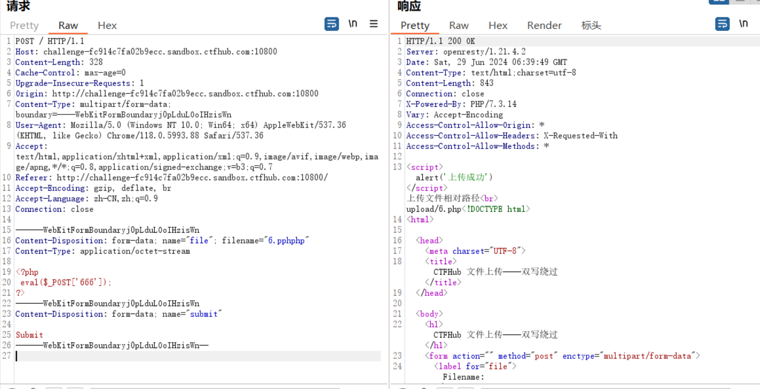Click 'Connection: close' in the request
This screenshot has width=760, height=389.
(x=55, y=209)
